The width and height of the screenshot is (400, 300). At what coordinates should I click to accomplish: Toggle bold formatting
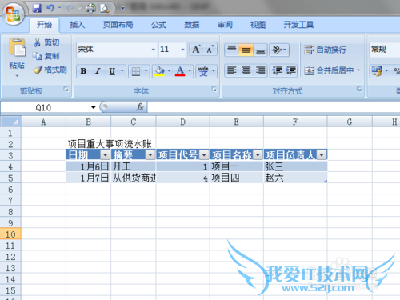click(x=83, y=71)
